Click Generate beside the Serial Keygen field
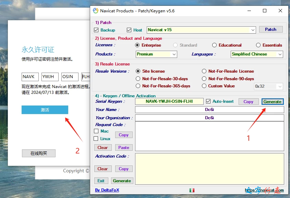Image resolution: width=290 pixels, height=198 pixels. 273,102
